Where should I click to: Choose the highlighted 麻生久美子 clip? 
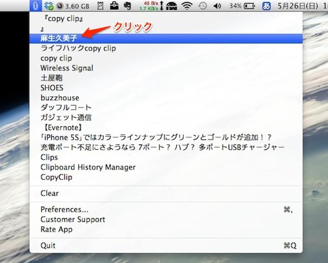tap(166, 38)
